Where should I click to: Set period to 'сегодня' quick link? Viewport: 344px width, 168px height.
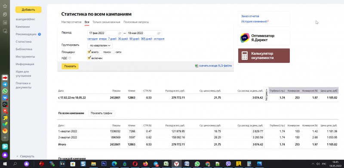92,39
